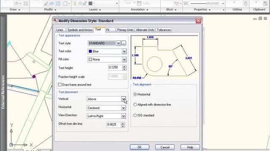Minimize the drawing window

[255, 18]
